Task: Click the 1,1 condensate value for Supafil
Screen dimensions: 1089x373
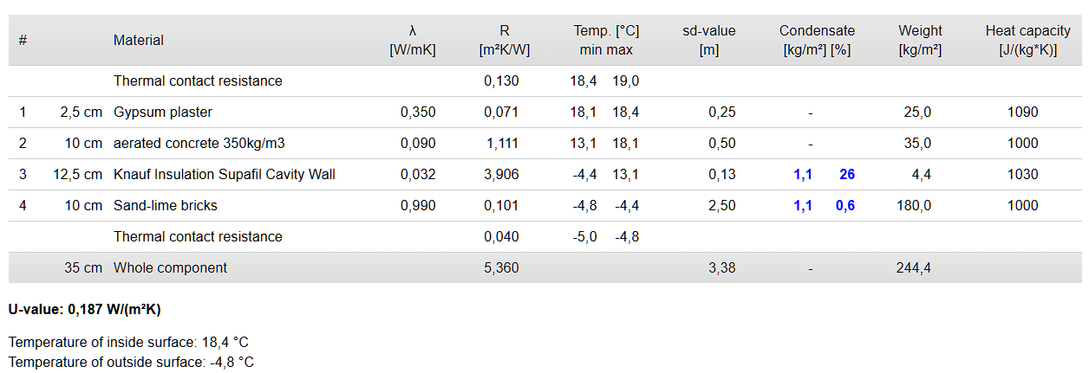Action: click(803, 174)
